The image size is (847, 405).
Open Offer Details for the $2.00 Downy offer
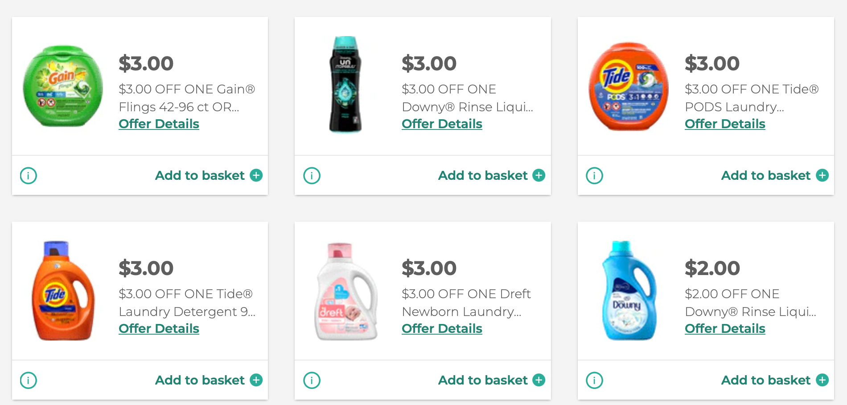tap(724, 328)
